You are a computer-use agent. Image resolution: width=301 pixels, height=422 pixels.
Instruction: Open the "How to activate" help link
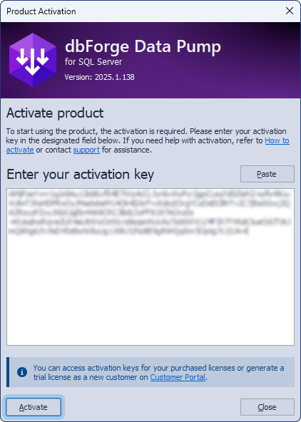coord(277,140)
